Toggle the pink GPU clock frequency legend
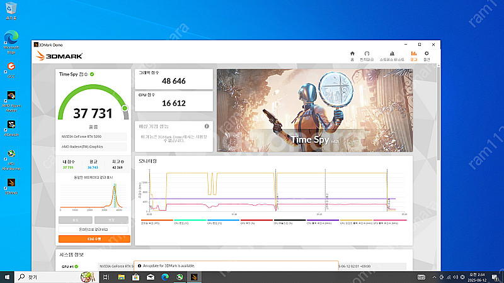The image size is (504, 283). tap(390, 222)
